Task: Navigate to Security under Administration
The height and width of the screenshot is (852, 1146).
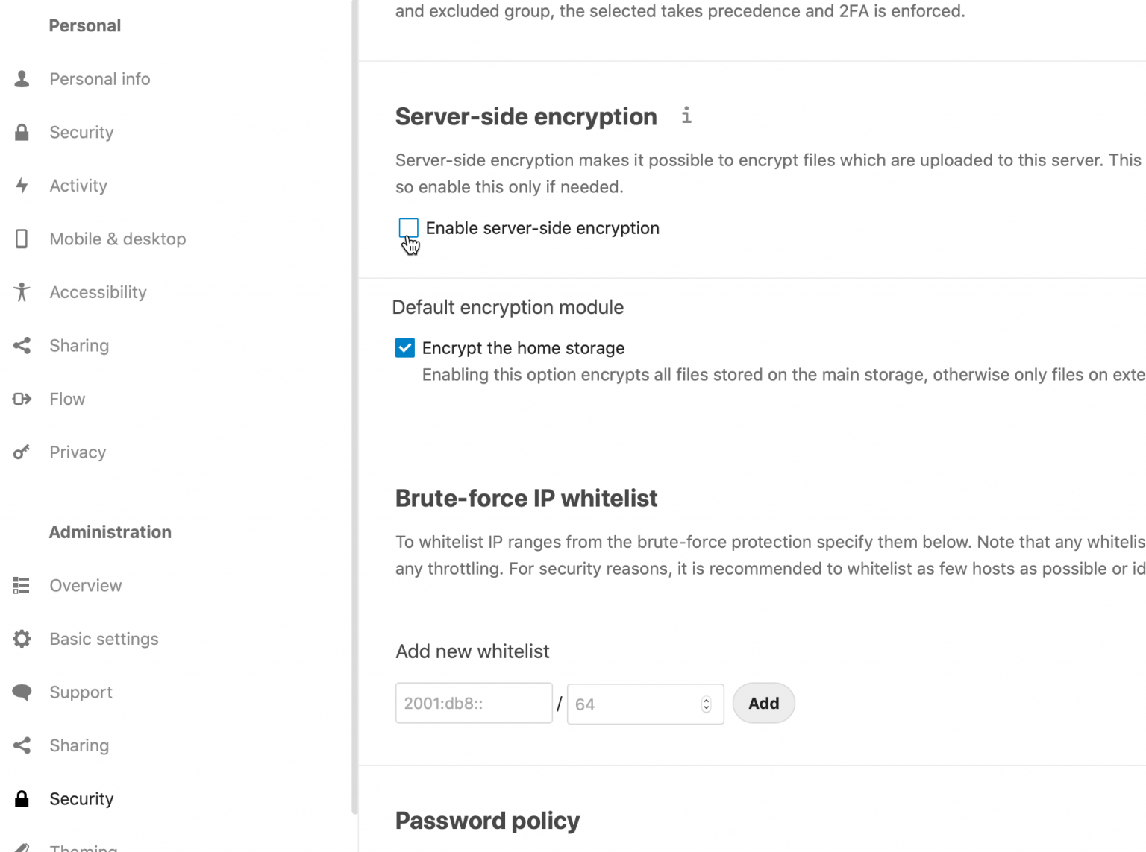Action: [81, 798]
